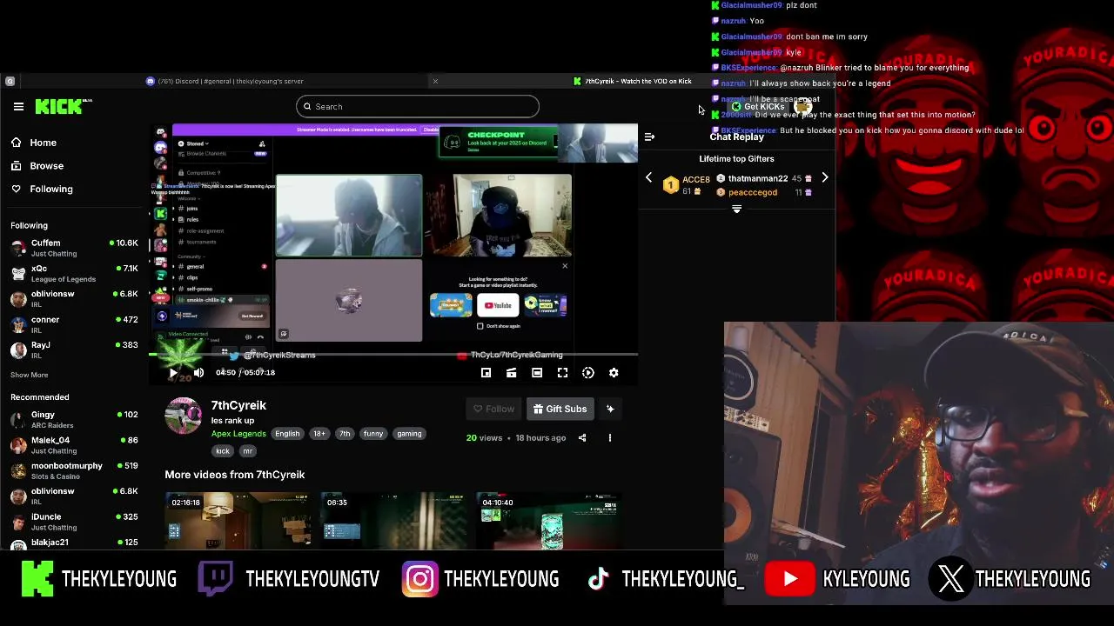The height and width of the screenshot is (626, 1114).
Task: Show next top gifters
Action: pyautogui.click(x=825, y=178)
